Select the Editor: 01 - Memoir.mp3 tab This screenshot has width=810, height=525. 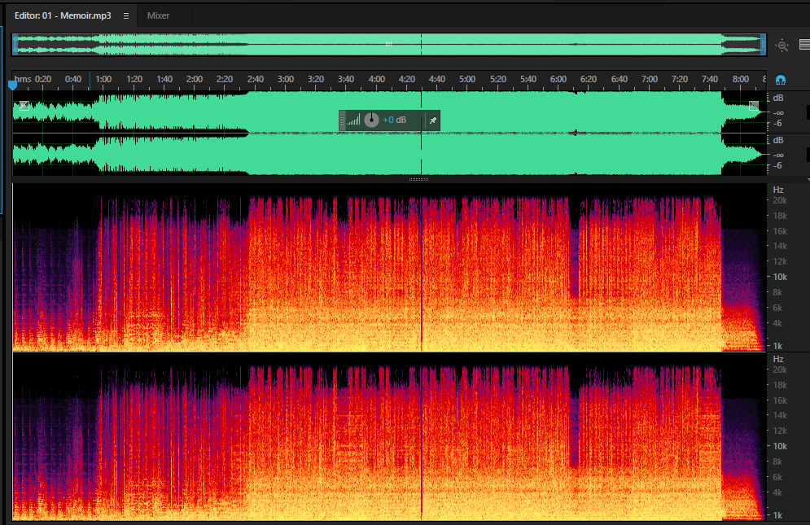click(x=63, y=15)
